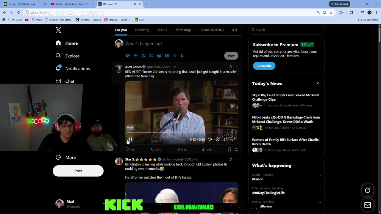Add a GIF in composer

coord(135,56)
